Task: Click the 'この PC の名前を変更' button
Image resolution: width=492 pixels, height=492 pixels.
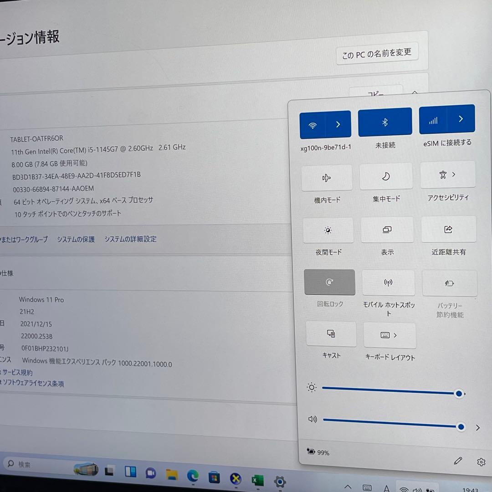Action: [377, 54]
